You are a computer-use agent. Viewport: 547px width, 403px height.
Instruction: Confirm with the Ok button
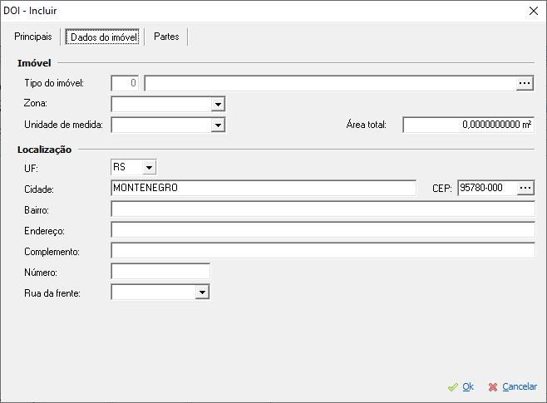[461, 387]
